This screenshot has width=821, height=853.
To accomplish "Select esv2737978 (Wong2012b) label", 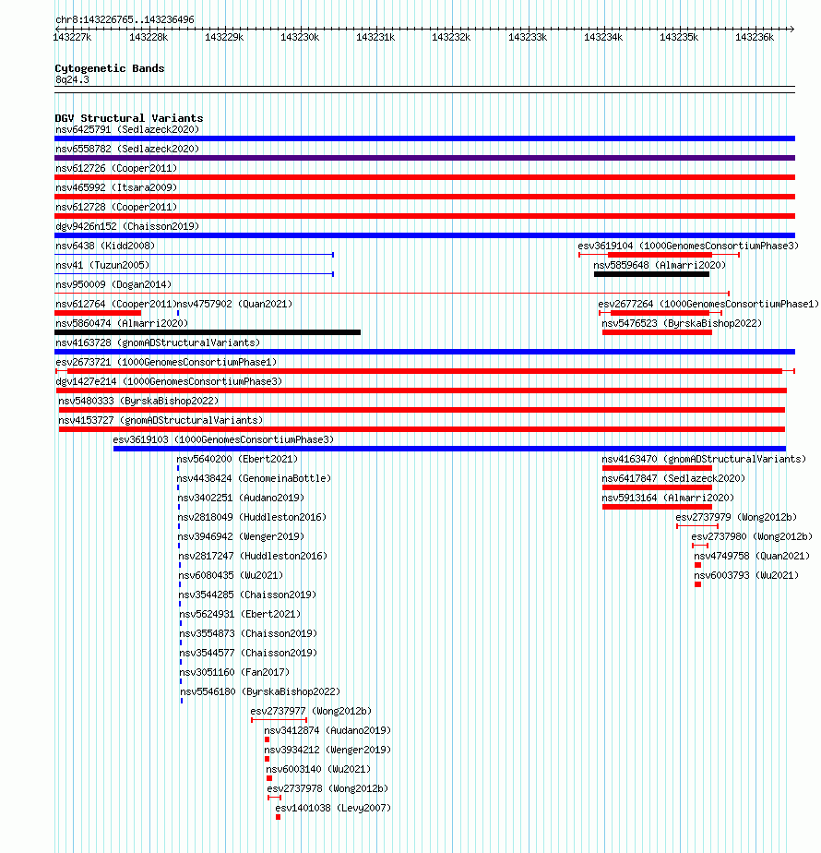I will click(x=327, y=789).
